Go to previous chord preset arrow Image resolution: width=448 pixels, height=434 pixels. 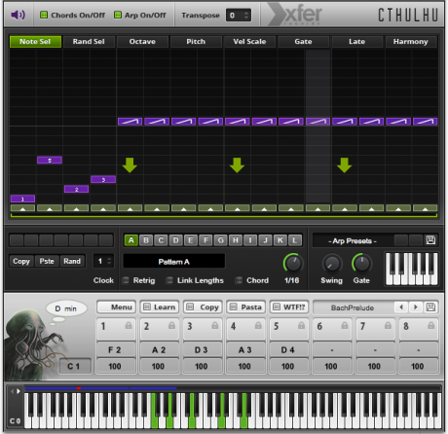pyautogui.click(x=401, y=307)
